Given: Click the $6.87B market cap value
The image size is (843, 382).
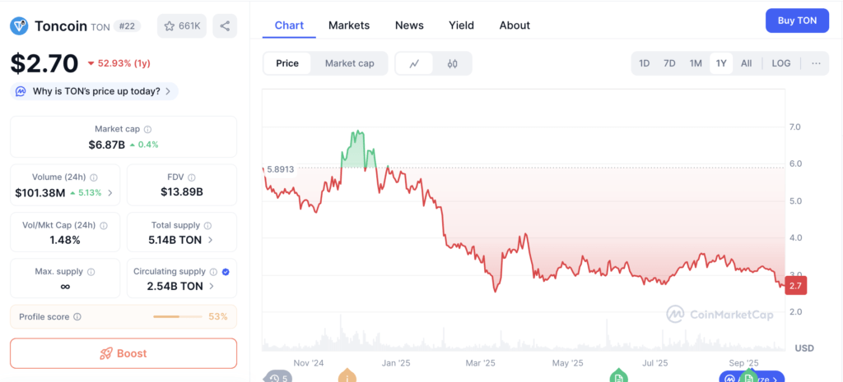Looking at the screenshot, I should [x=106, y=145].
